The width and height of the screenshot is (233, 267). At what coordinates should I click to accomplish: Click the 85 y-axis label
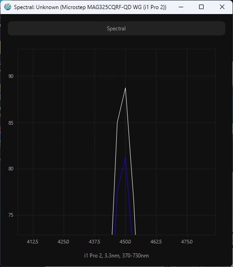11,123
